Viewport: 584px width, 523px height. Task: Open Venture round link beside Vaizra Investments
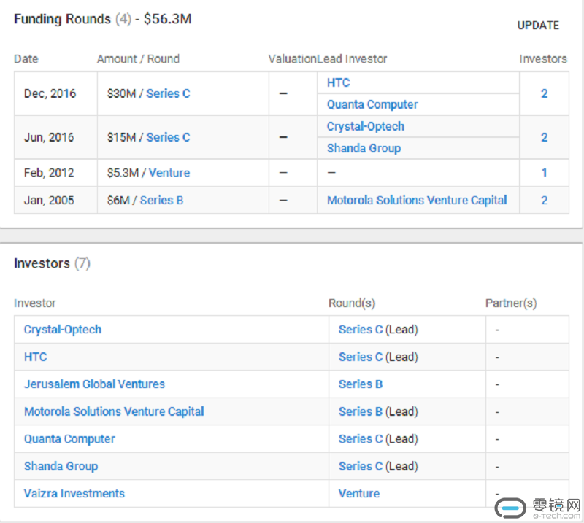point(359,494)
